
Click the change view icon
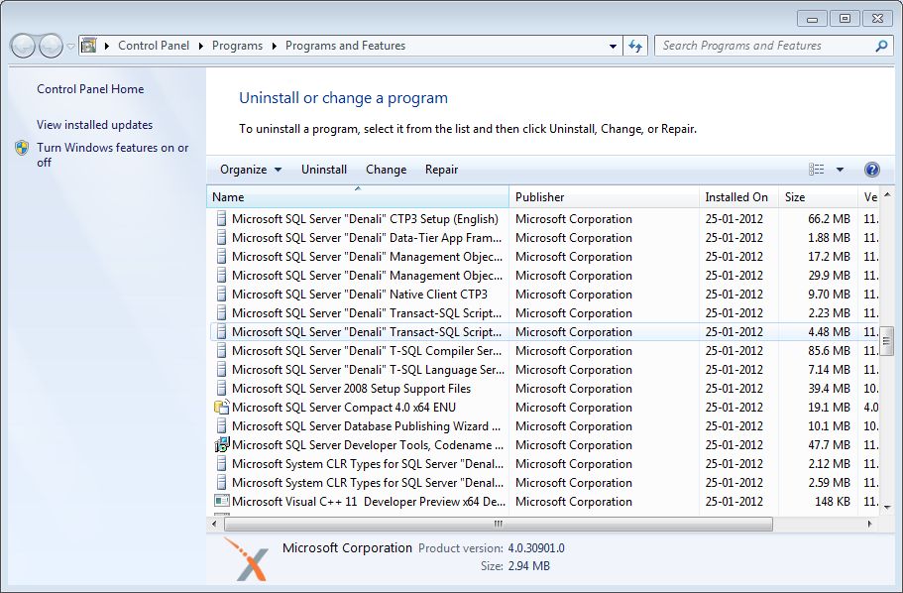pos(816,170)
